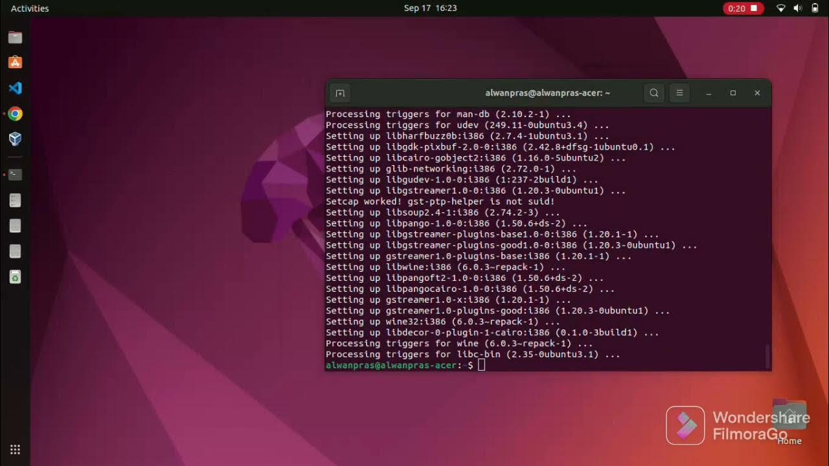
Task: Click the line 'Setting up gstreamer1.0-plugins-good:i386'
Action: pos(498,311)
